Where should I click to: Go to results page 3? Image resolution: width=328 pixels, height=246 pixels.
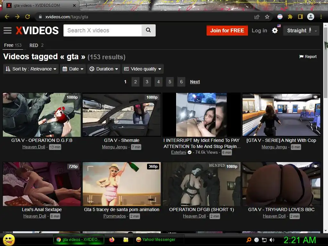[147, 82]
